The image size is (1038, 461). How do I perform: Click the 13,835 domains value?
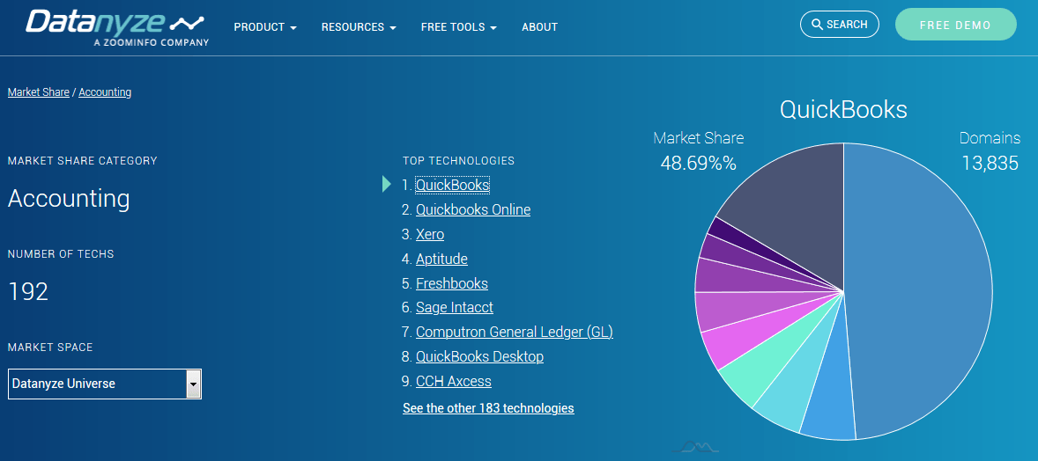(990, 164)
